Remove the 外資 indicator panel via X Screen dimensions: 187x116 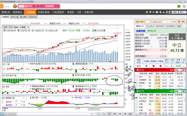coord(4,64)
